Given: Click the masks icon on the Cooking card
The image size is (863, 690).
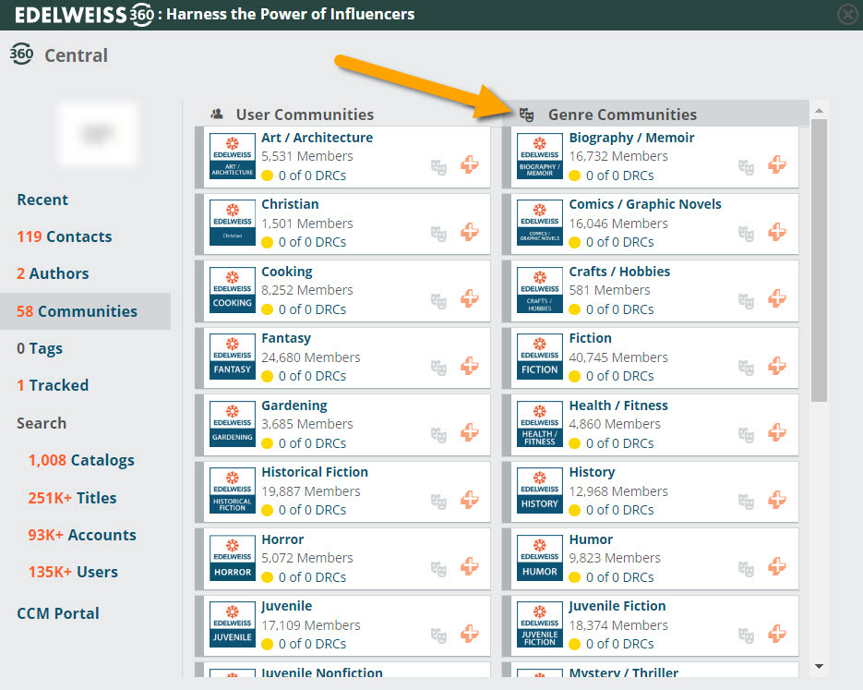Looking at the screenshot, I should [x=438, y=301].
